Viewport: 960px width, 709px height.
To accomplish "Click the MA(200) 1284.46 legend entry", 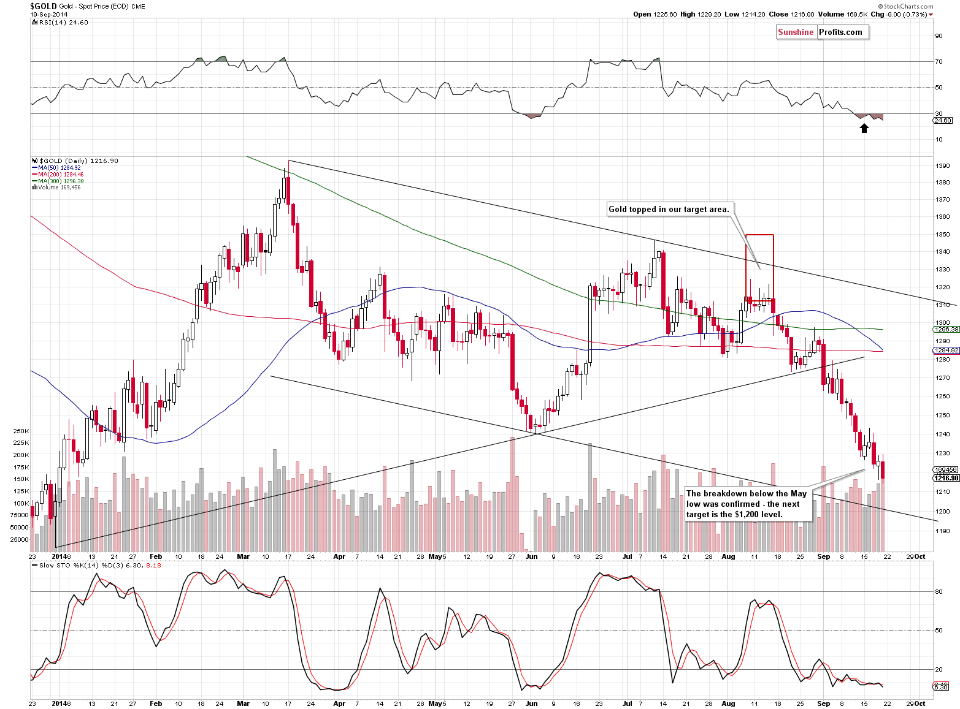I will click(58, 174).
